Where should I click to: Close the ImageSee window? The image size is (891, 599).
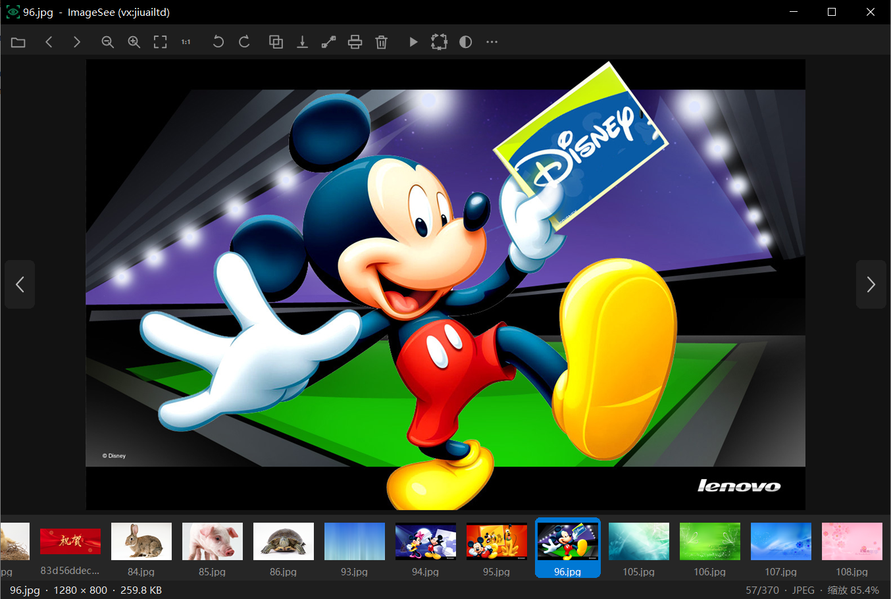871,12
